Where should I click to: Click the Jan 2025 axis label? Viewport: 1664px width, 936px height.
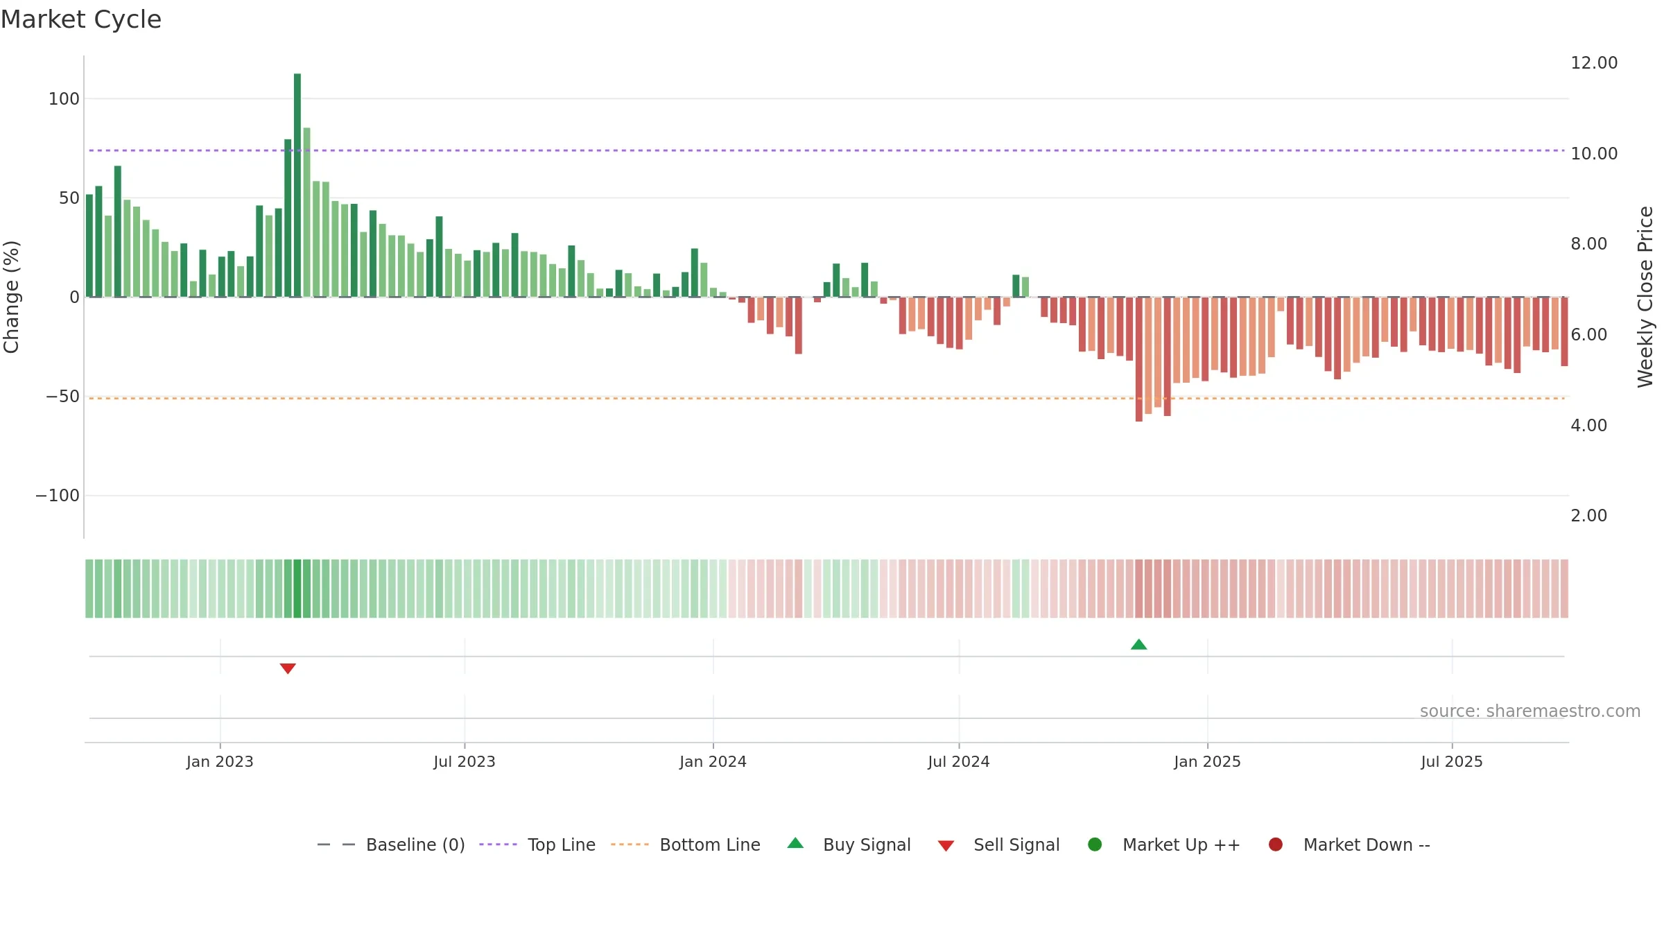click(x=1207, y=762)
